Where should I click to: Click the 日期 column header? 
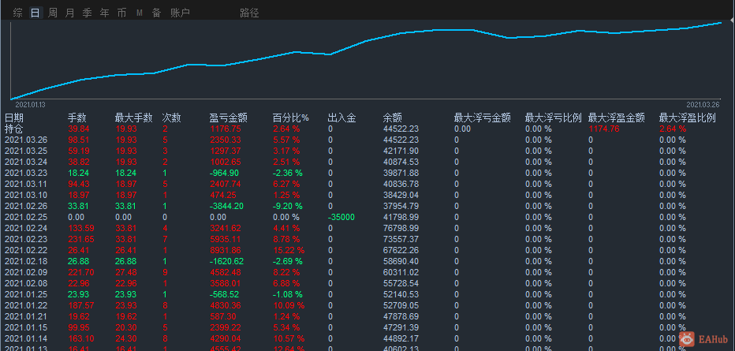(14, 118)
